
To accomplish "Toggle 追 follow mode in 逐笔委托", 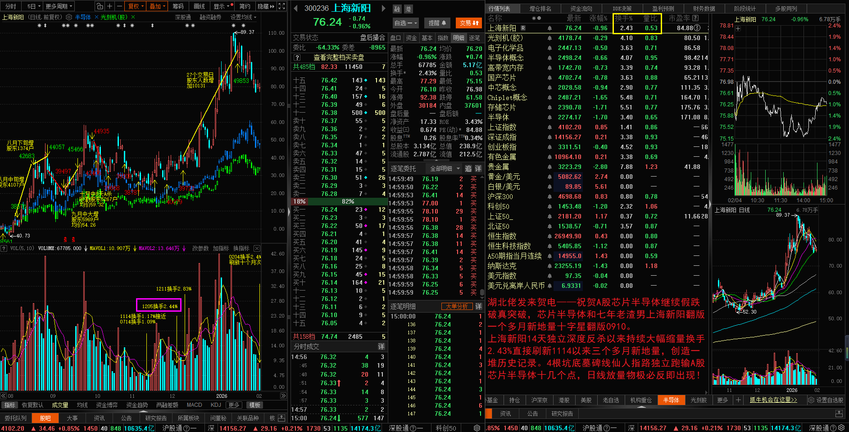I will click(468, 168).
